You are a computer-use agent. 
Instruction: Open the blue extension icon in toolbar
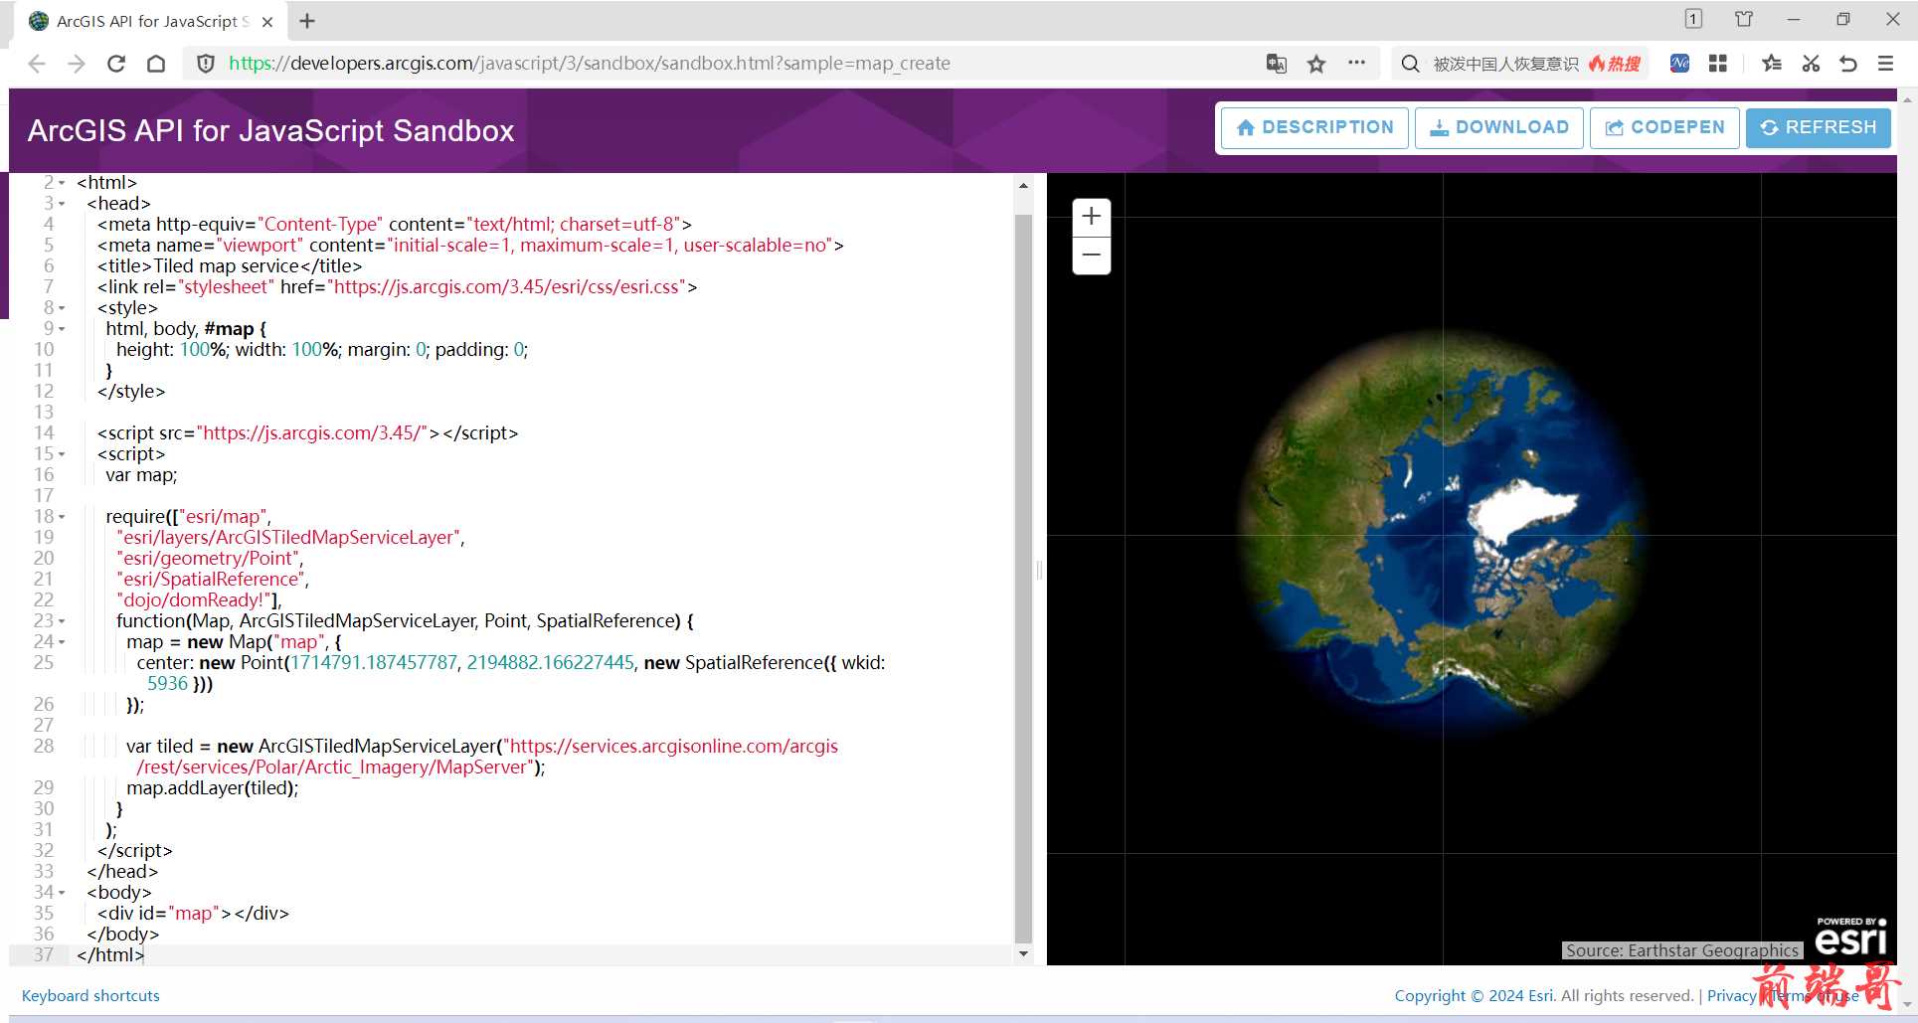point(1679,64)
